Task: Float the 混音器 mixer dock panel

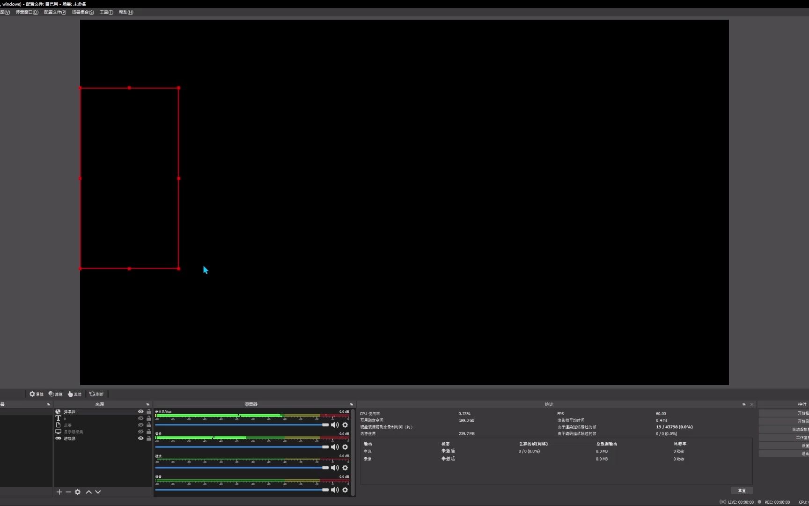Action: (x=351, y=404)
